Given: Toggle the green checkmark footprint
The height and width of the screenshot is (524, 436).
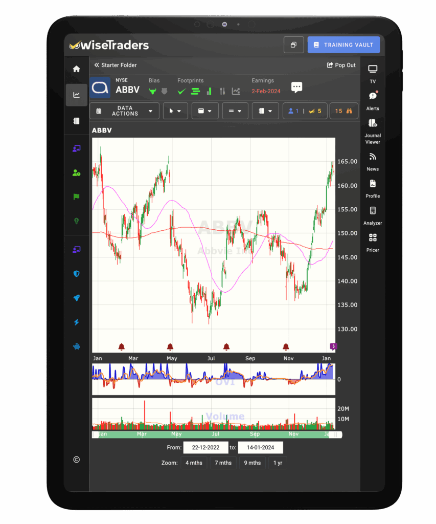Looking at the screenshot, I should pyautogui.click(x=181, y=92).
